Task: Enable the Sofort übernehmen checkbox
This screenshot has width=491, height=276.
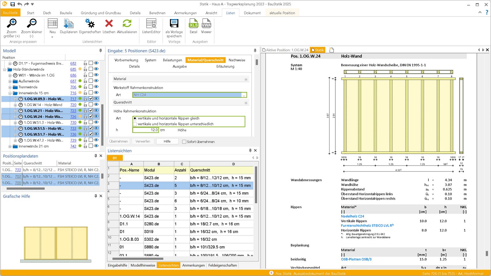Action: tap(184, 141)
